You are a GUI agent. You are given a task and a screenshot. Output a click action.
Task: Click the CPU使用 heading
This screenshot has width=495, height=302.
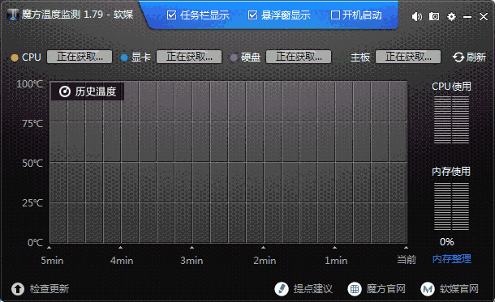tap(451, 87)
